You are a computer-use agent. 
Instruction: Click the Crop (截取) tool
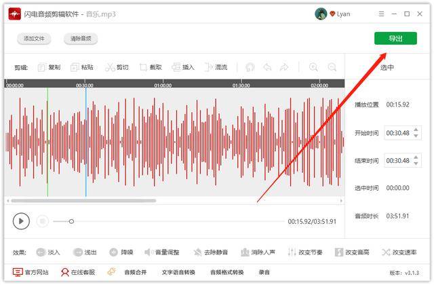coord(151,67)
